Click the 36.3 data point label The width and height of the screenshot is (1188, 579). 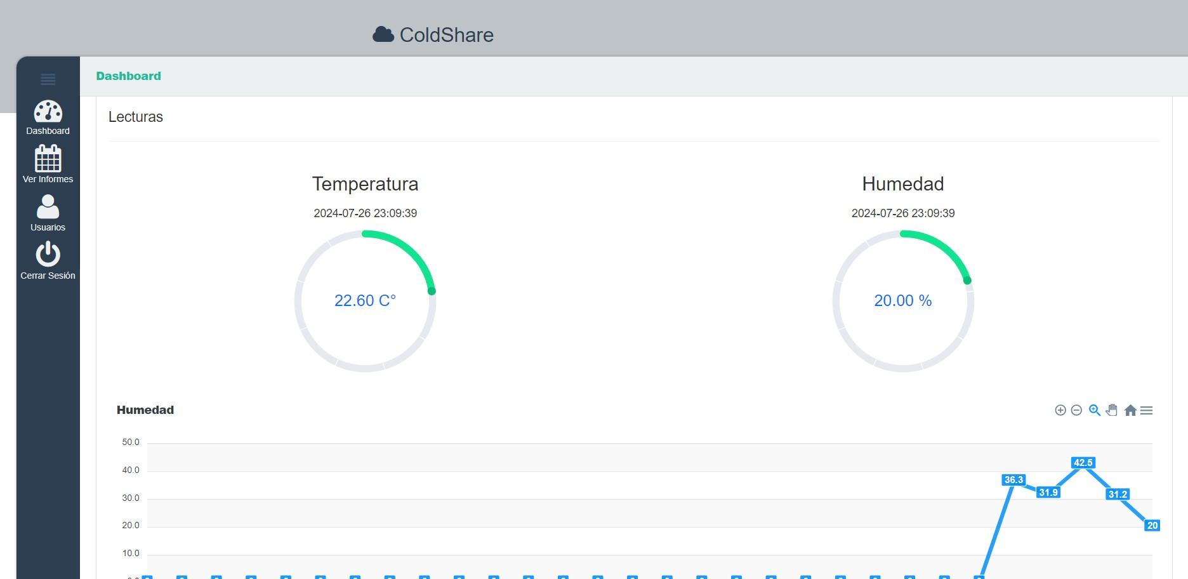[x=1013, y=480]
